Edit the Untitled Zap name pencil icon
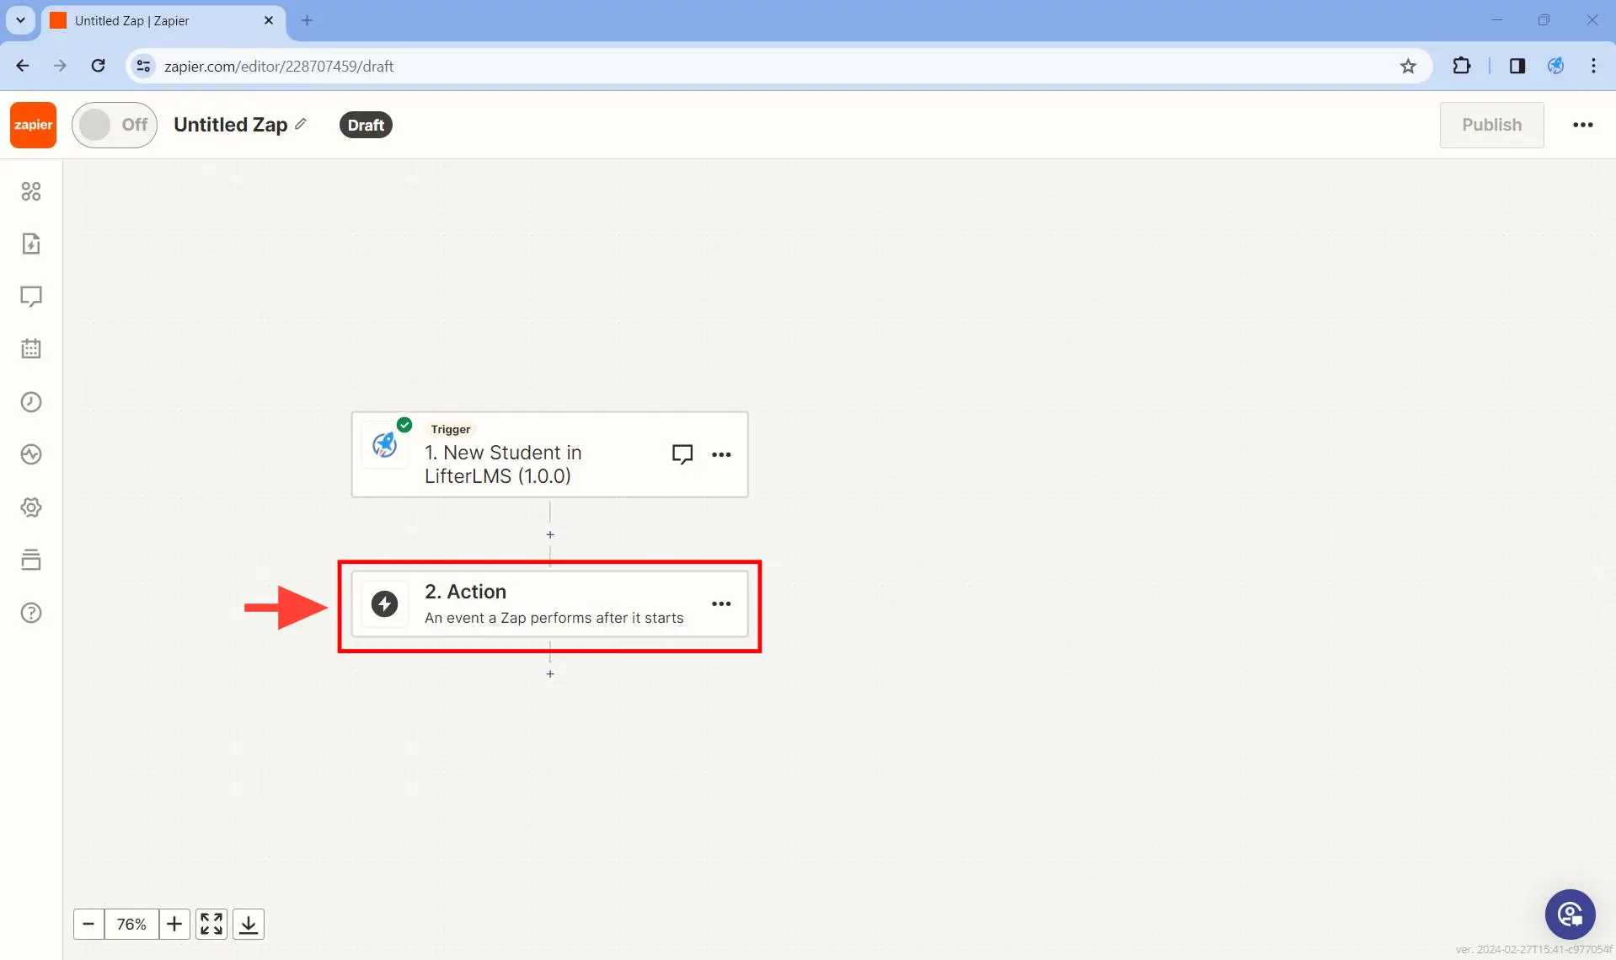Screen dimensions: 1616x960 [x=301, y=124]
